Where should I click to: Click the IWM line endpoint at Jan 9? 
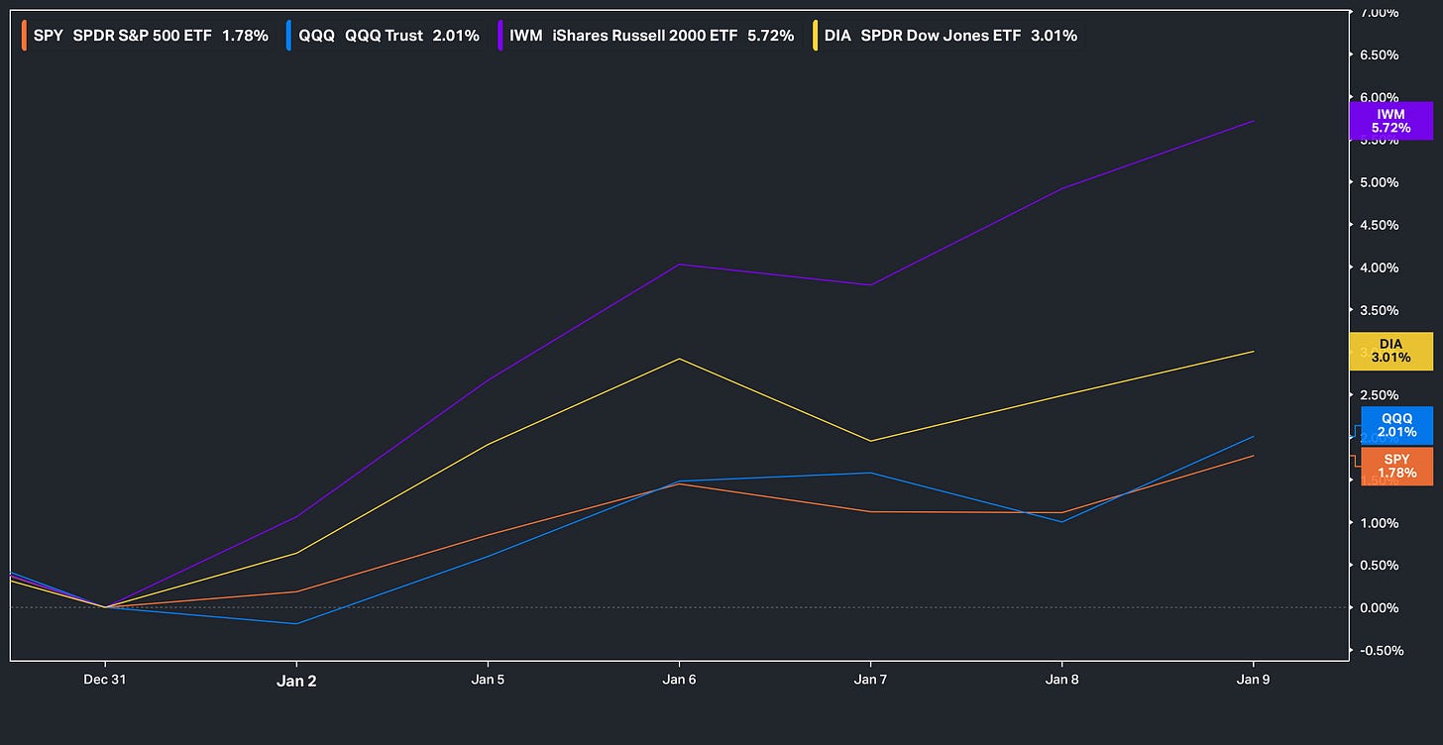coord(1254,121)
